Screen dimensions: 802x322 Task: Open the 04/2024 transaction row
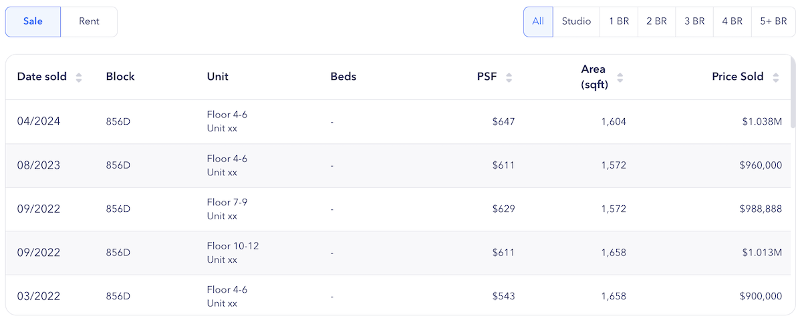tap(398, 121)
